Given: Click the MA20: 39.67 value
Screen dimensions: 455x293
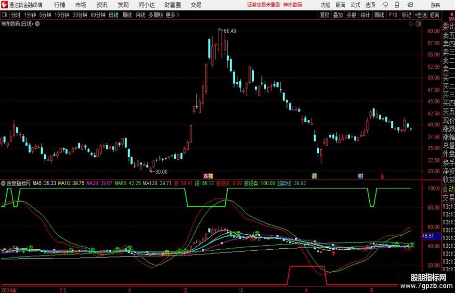Looking at the screenshot, I should click(x=99, y=183).
